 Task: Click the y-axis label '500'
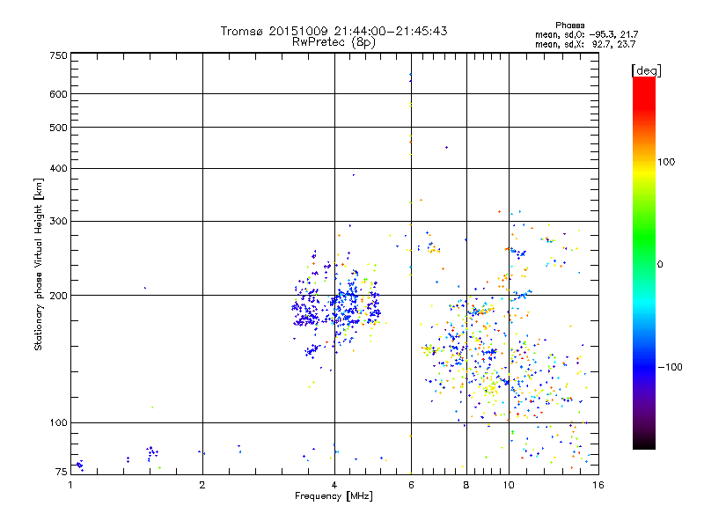(x=58, y=128)
